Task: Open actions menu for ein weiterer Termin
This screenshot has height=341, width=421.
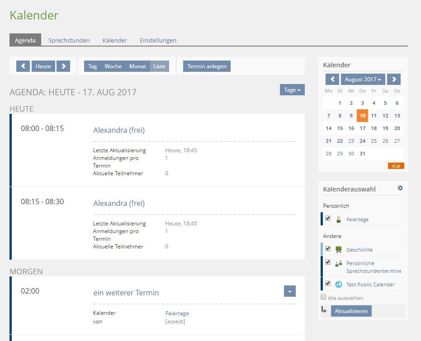Action: click(x=290, y=291)
